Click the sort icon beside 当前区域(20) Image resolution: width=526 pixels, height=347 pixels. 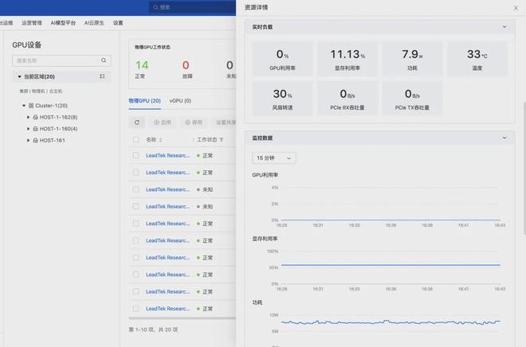pos(102,76)
